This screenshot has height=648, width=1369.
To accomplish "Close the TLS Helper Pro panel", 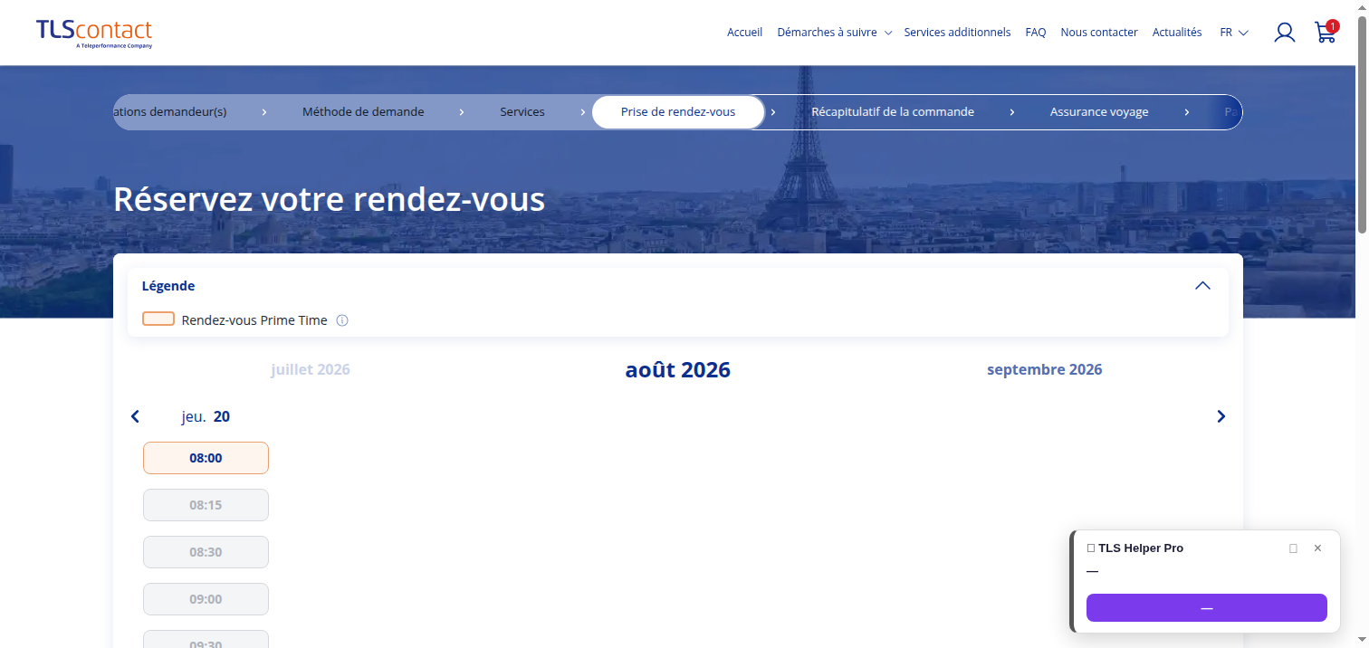I will (1317, 548).
